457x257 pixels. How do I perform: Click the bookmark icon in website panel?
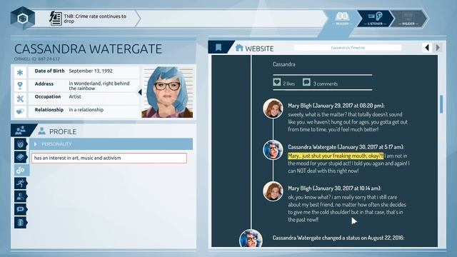point(219,47)
